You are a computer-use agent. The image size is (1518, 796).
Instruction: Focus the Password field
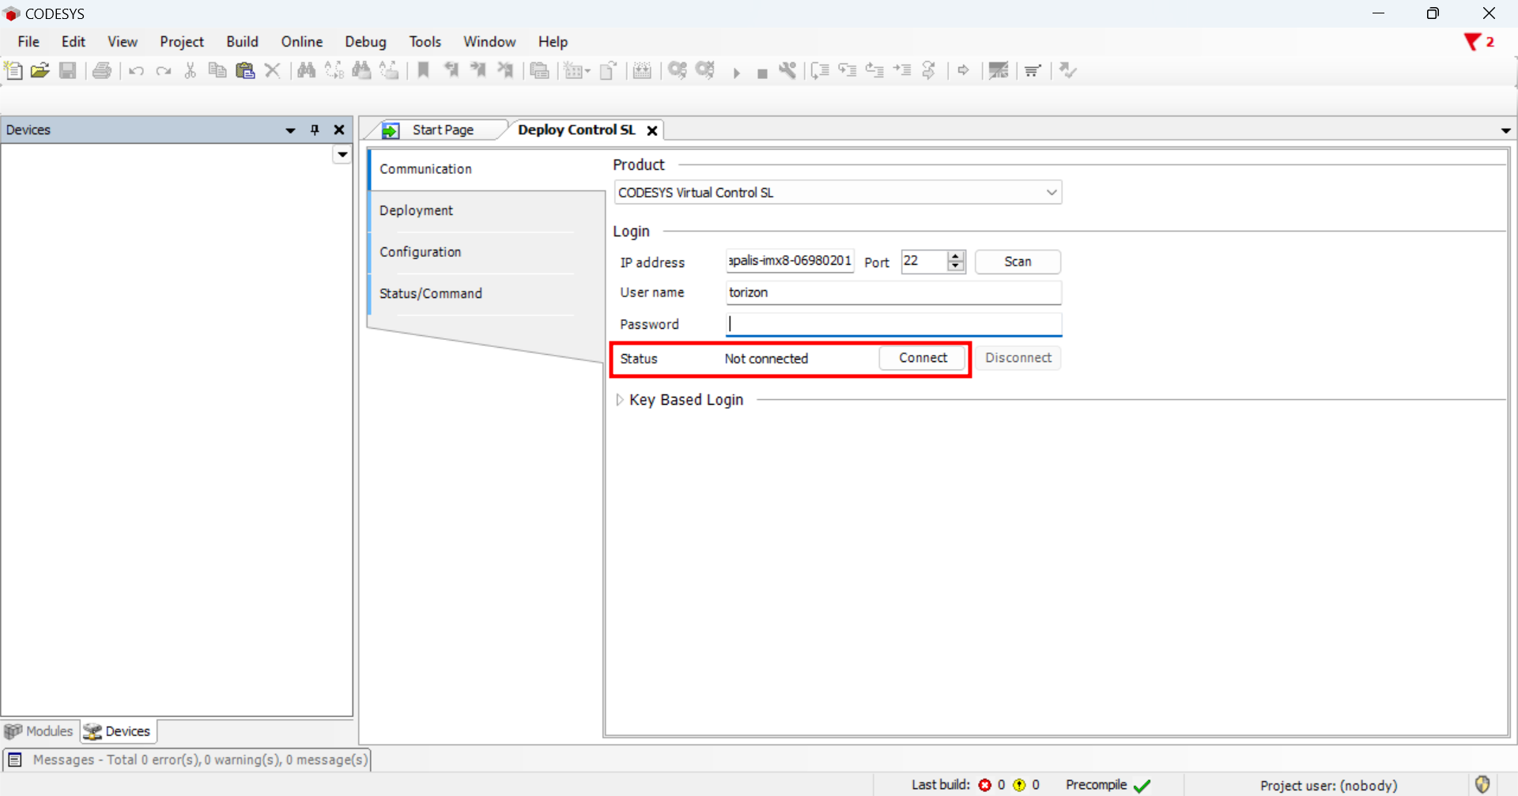tap(893, 324)
